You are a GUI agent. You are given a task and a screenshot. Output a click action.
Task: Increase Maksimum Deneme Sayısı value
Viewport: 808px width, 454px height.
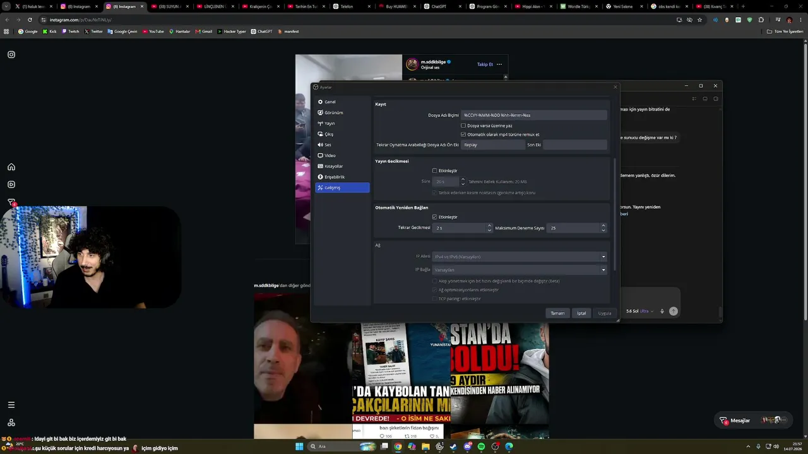603,225
